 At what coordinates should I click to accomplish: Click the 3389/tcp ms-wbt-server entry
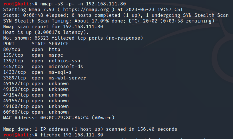coord(45,78)
